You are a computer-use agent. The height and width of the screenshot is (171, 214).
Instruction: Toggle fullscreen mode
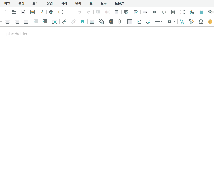tap(182, 12)
